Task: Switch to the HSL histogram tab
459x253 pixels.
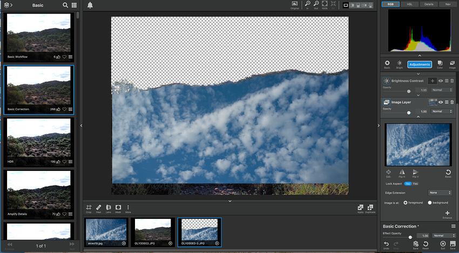Action: (409, 4)
